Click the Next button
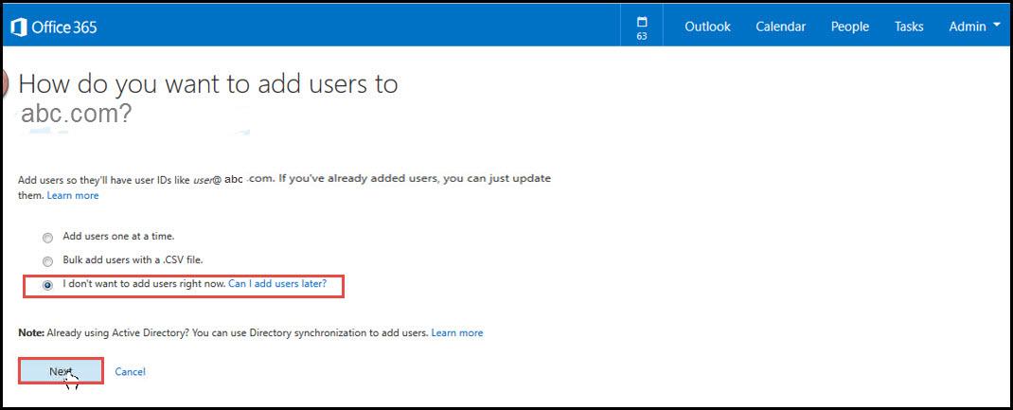The image size is (1013, 410). (61, 371)
